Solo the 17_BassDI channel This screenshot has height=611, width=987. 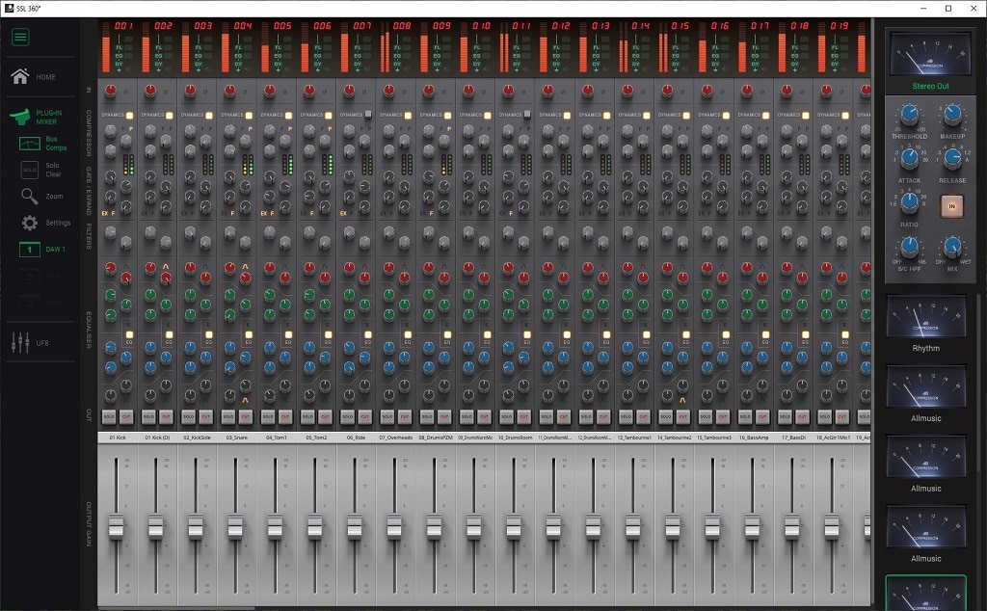[785, 416]
